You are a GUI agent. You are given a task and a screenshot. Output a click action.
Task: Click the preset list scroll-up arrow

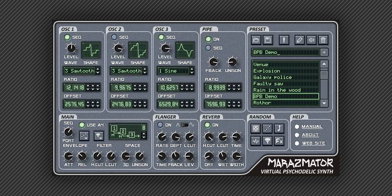(x=324, y=64)
